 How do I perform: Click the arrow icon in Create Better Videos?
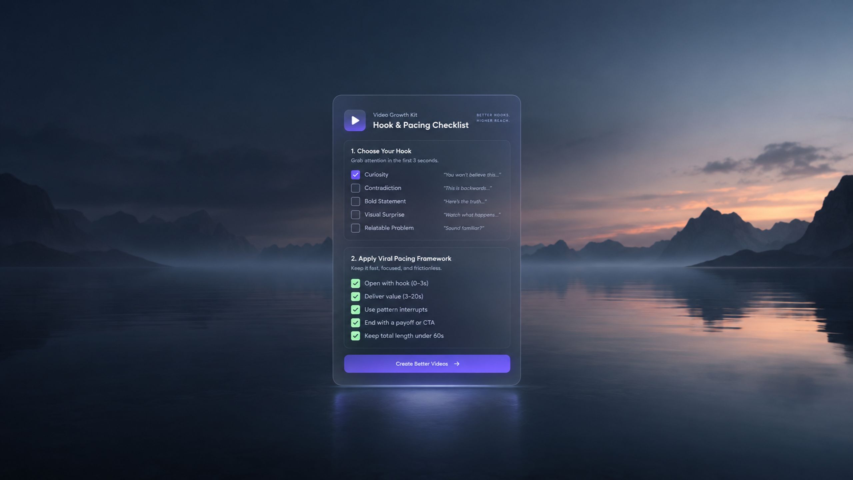[x=457, y=364]
